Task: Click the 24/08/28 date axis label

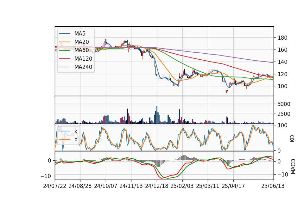Action: (x=80, y=186)
